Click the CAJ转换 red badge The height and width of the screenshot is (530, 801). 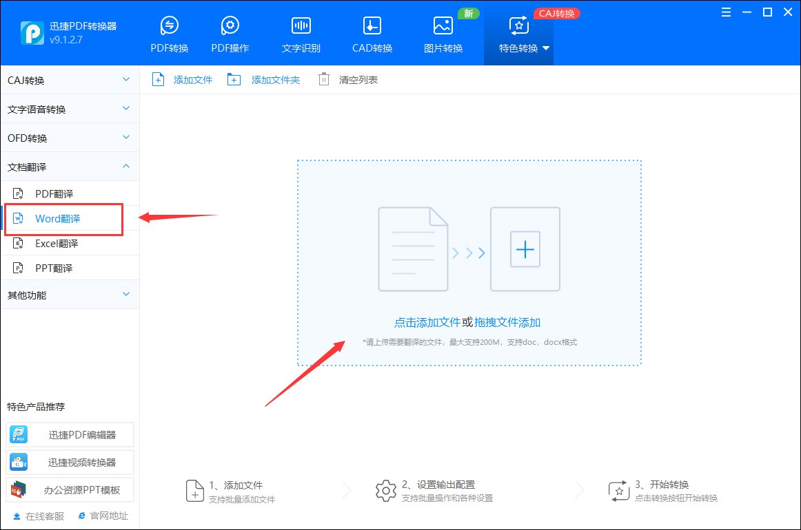pyautogui.click(x=556, y=13)
